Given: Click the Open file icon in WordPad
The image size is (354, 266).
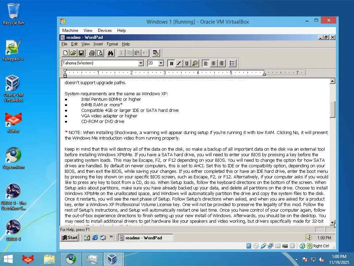Looking at the screenshot, I should point(73,53).
